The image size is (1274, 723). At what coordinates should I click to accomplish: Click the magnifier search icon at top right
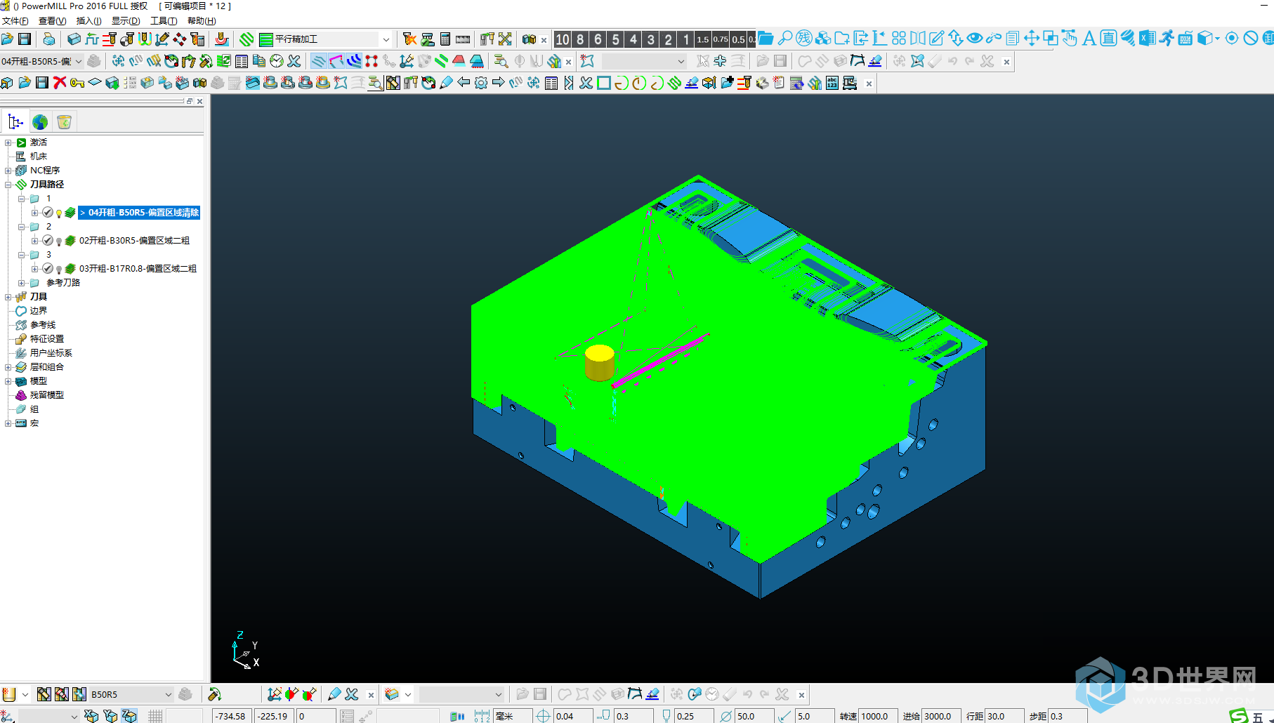[785, 39]
